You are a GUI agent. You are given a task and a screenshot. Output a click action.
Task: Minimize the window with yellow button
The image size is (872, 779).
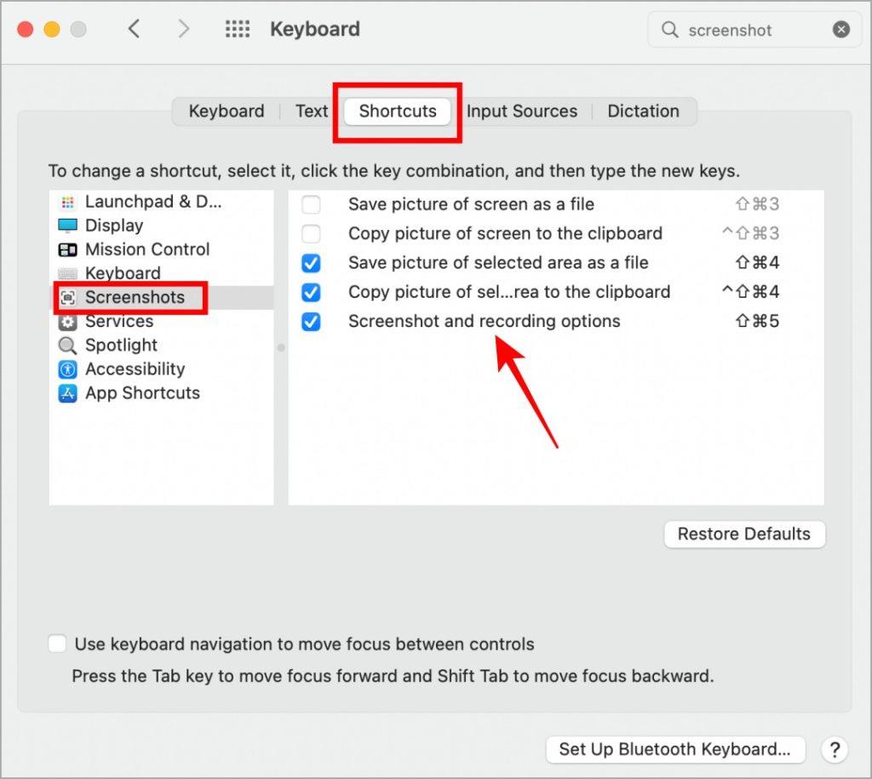[52, 29]
